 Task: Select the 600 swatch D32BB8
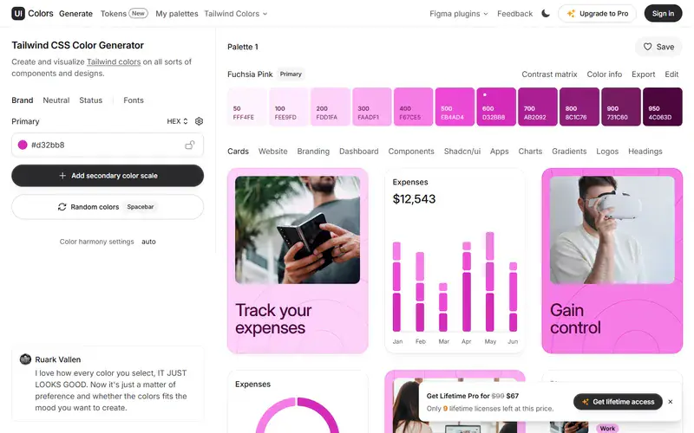click(496, 107)
